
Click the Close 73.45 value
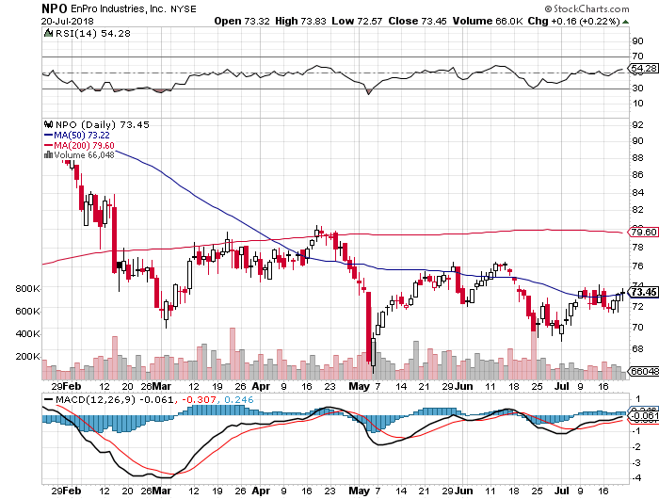417,21
